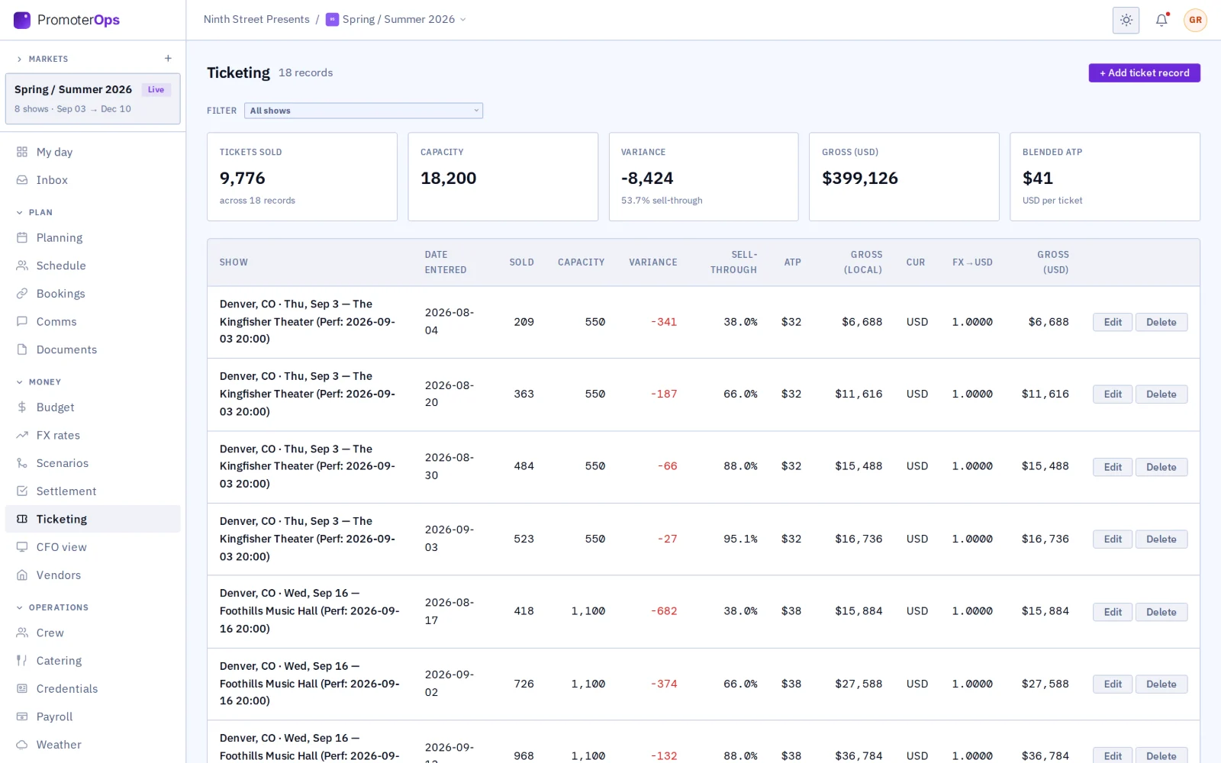Open Documents file icon item
1221x763 pixels.
pos(22,349)
